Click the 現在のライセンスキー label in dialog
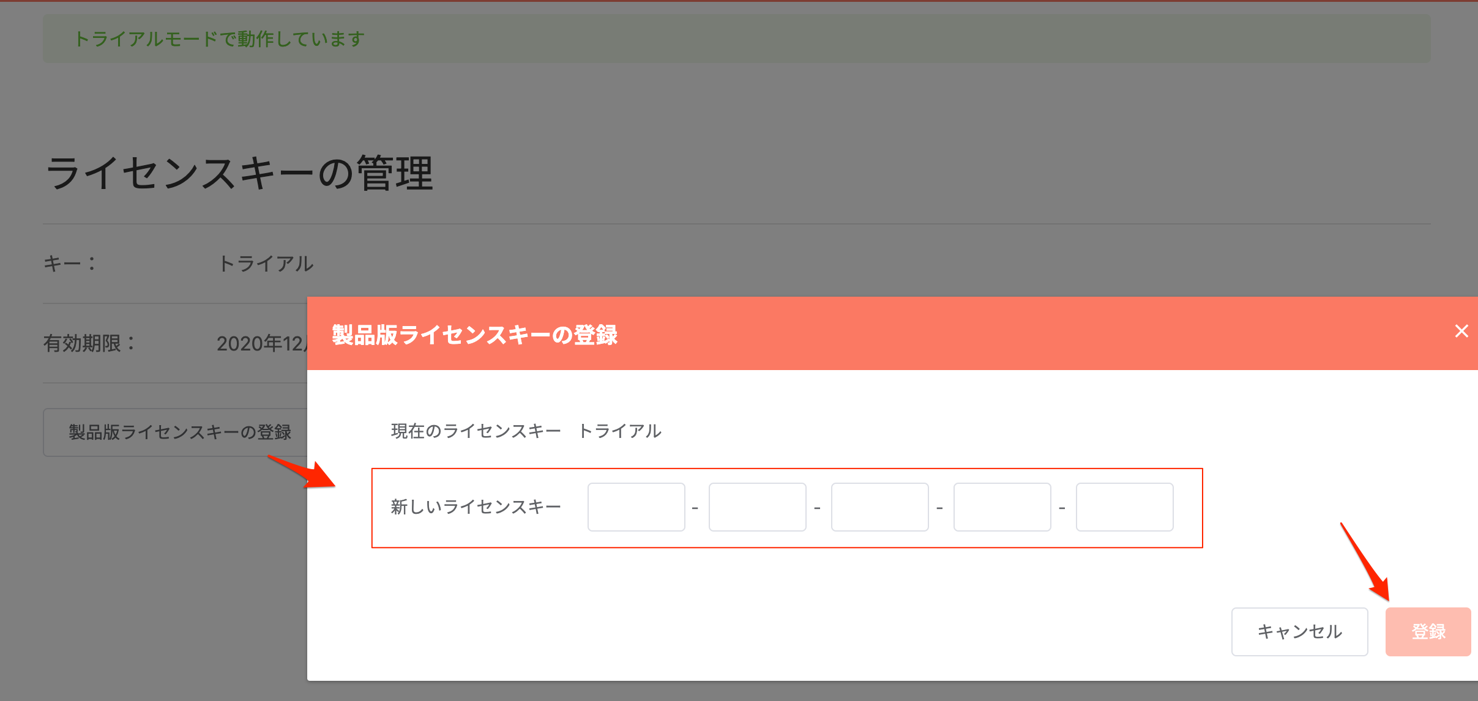 476,431
